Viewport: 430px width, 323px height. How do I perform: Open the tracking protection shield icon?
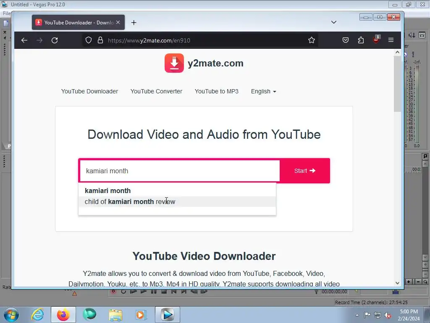[x=88, y=40]
